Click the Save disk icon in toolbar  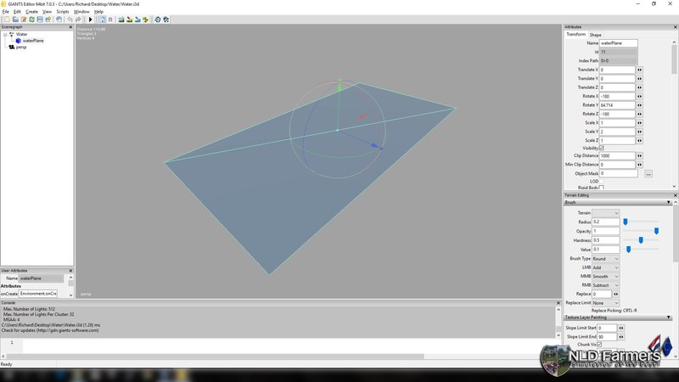pyautogui.click(x=41, y=20)
